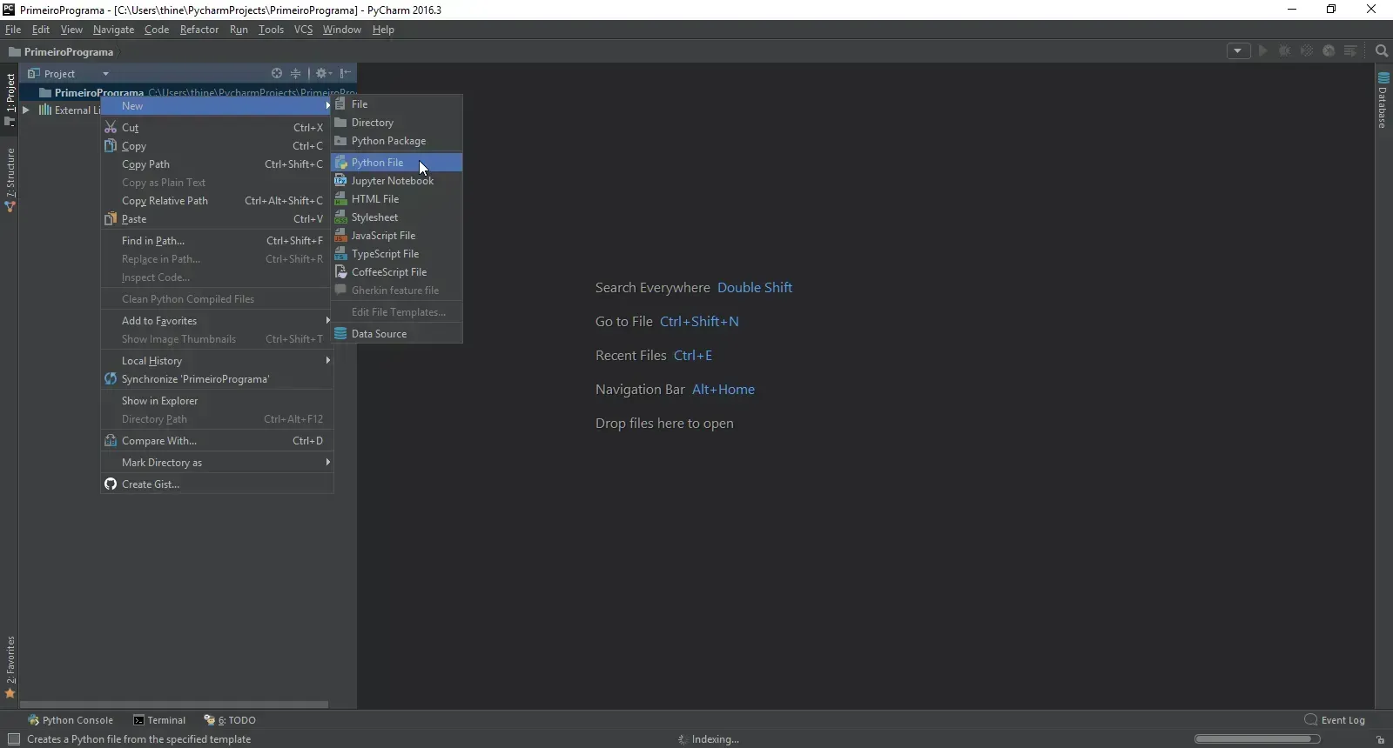This screenshot has height=748, width=1393.
Task: Open the Python Console tab
Action: pyautogui.click(x=71, y=720)
